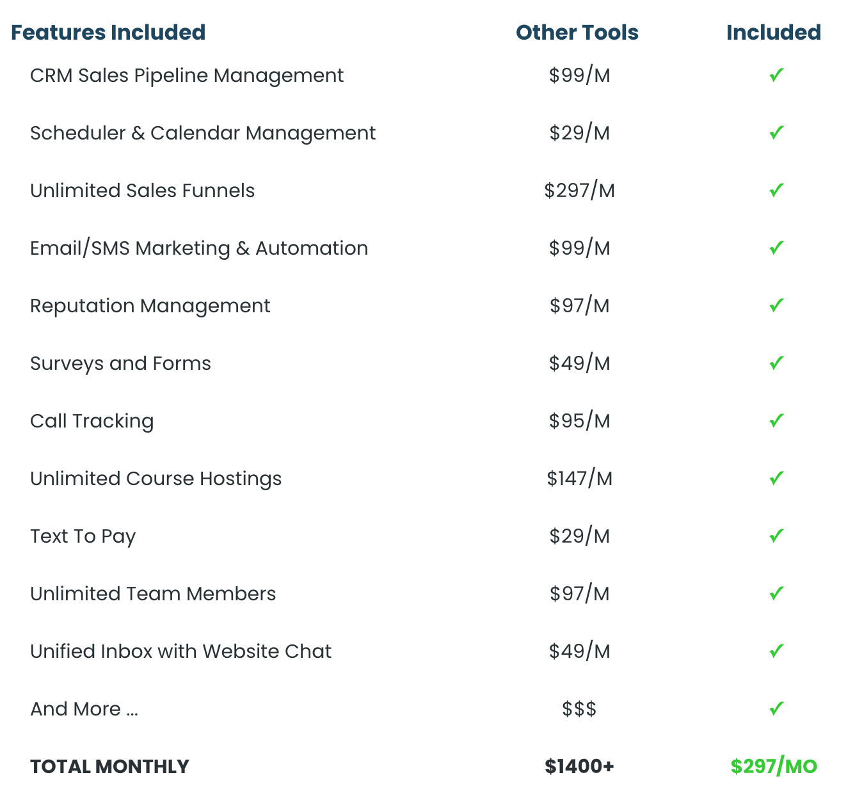Click the Other Tools column header
Image resolution: width=855 pixels, height=791 pixels.
click(x=577, y=33)
